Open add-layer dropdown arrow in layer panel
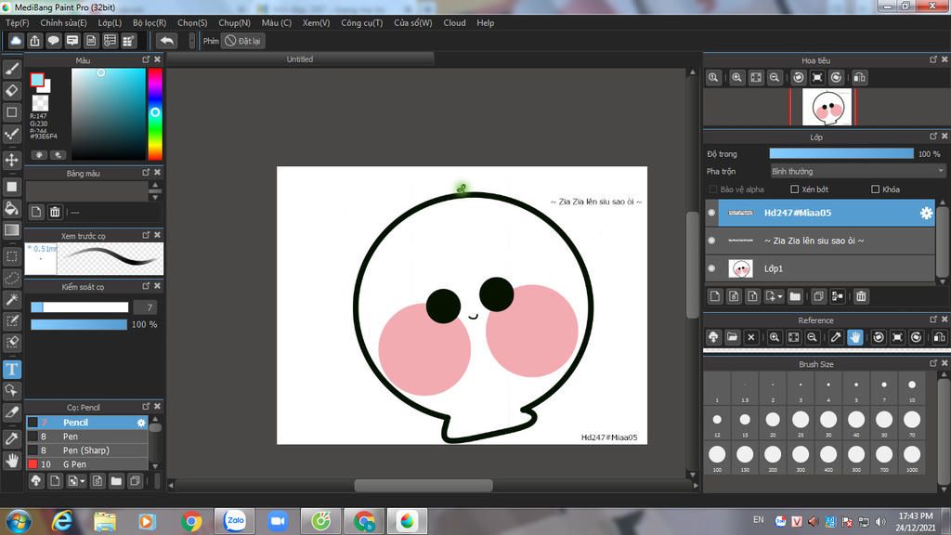The height and width of the screenshot is (535, 951). 780,296
